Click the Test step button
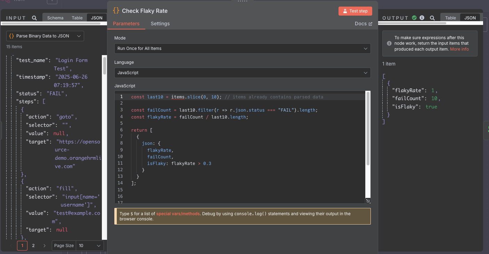489x254 pixels. point(355,11)
